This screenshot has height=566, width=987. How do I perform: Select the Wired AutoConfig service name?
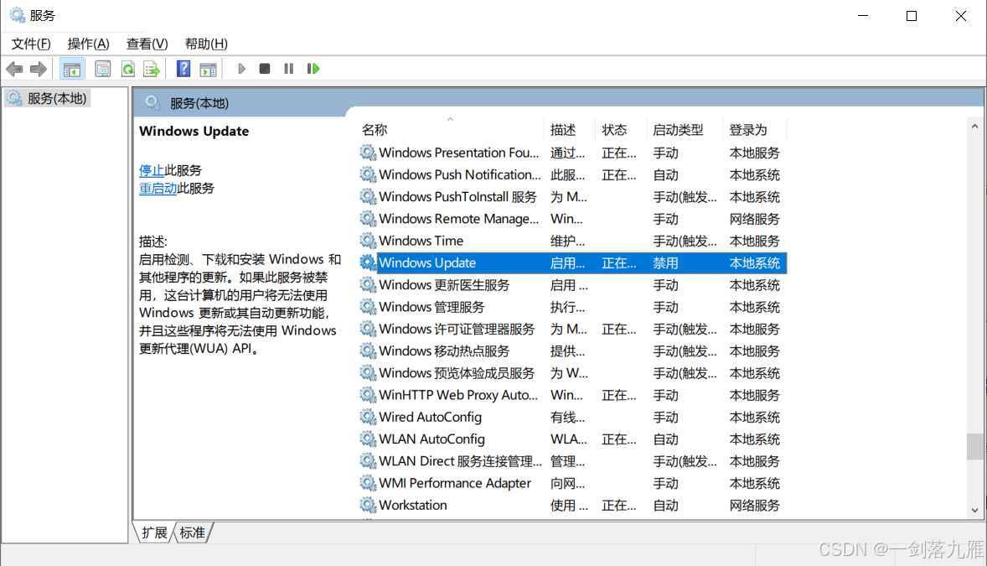430,418
